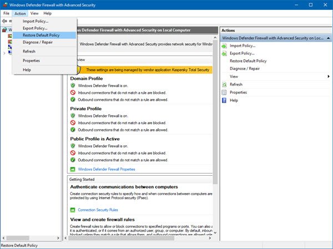Click left tree pane scrollbar right arrow
The image size is (333, 249).
58,238
